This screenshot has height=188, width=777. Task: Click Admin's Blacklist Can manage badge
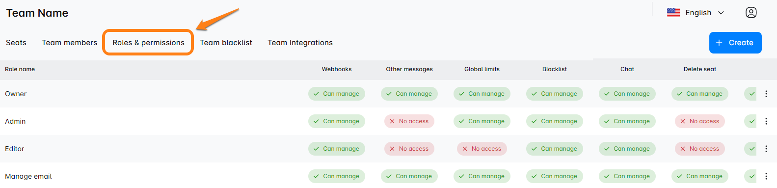coord(555,121)
